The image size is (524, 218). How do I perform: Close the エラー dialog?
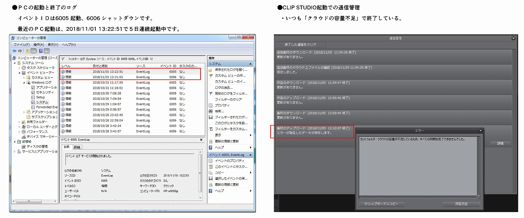click(x=481, y=130)
